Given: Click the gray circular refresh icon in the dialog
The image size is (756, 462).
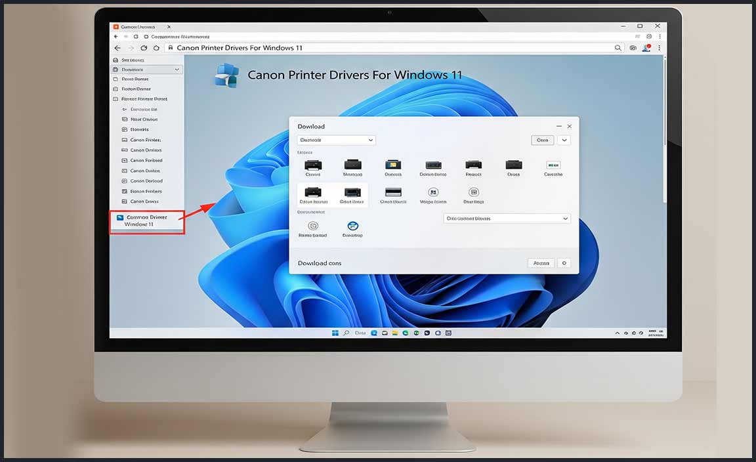Looking at the screenshot, I should [x=313, y=226].
